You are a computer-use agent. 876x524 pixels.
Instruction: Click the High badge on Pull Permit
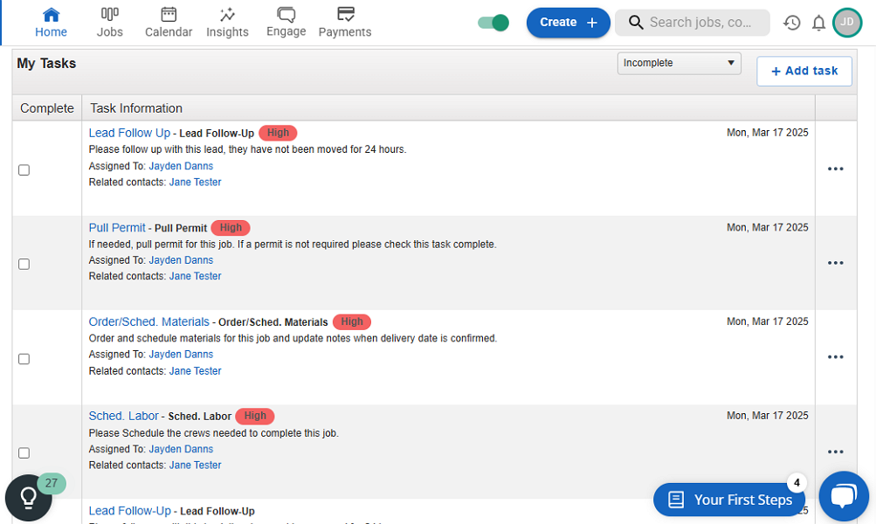tap(231, 228)
